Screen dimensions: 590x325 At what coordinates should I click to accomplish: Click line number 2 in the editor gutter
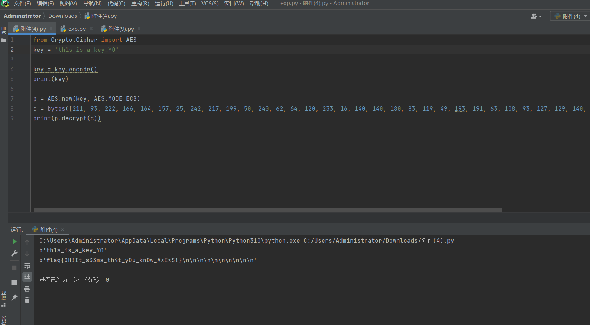(12, 50)
